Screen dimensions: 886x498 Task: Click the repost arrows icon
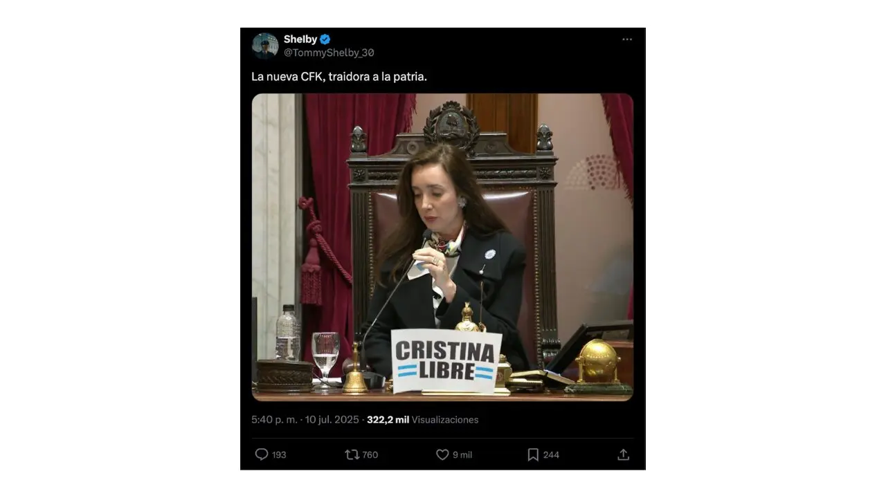tap(352, 454)
